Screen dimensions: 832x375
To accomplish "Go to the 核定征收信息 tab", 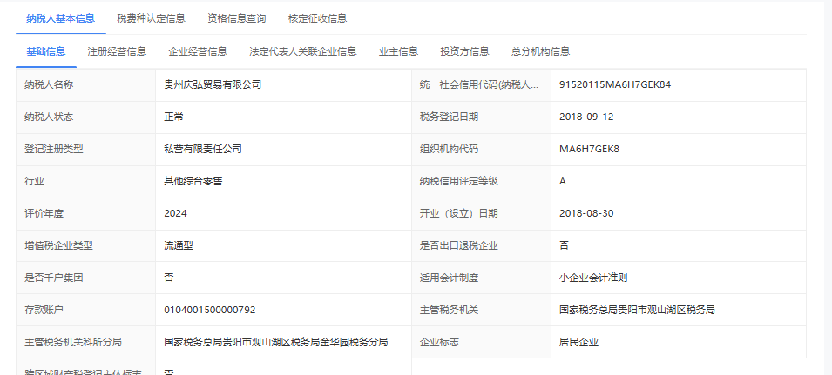I will click(317, 18).
